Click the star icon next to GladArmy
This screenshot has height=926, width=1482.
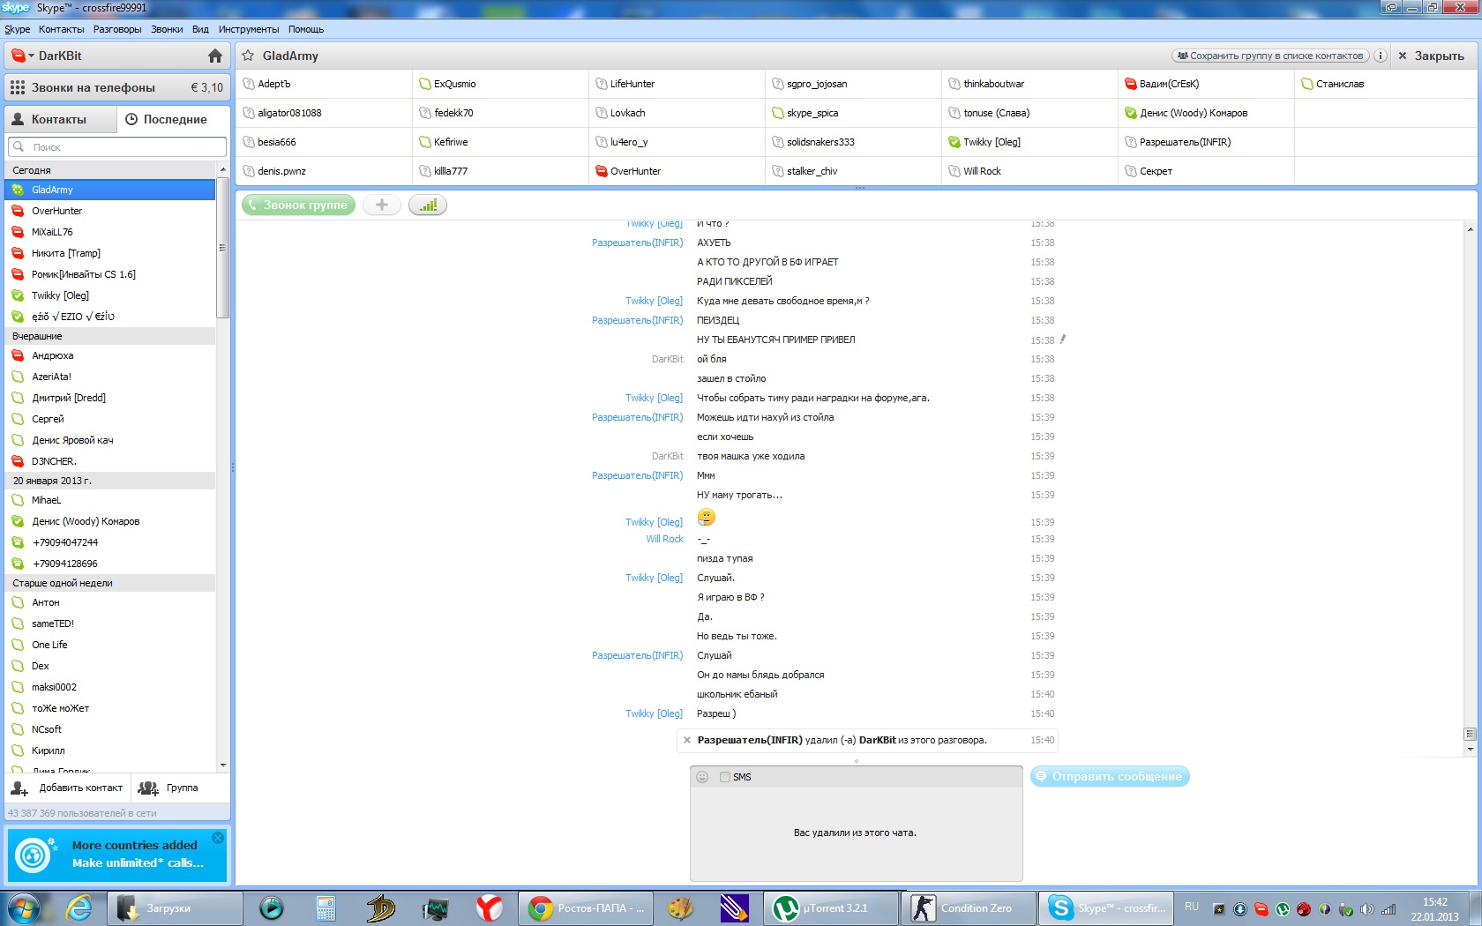click(x=249, y=56)
